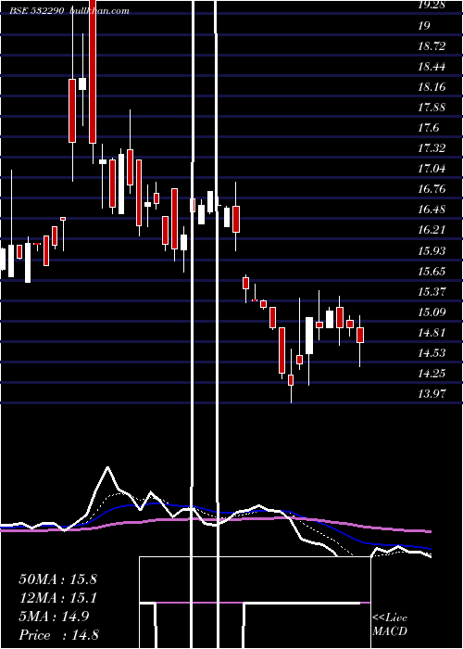Click the 17.32 price axis label
This screenshot has width=463, height=649.
click(x=432, y=147)
